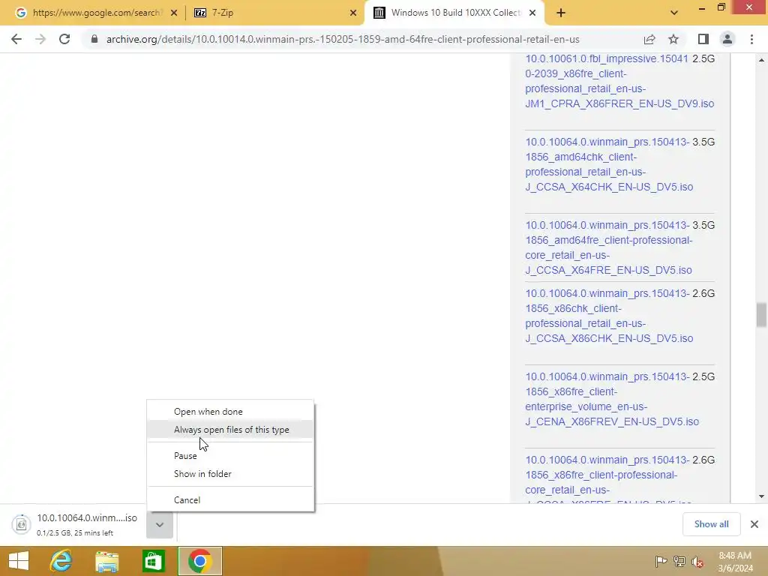Click the network tray icon
The height and width of the screenshot is (576, 768).
click(x=679, y=562)
